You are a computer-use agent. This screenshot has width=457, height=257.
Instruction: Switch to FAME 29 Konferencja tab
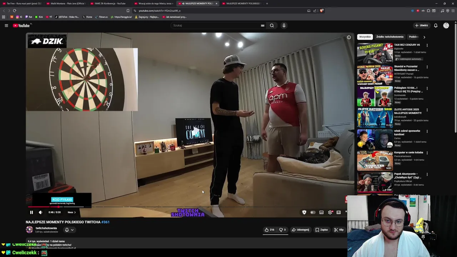tap(110, 4)
